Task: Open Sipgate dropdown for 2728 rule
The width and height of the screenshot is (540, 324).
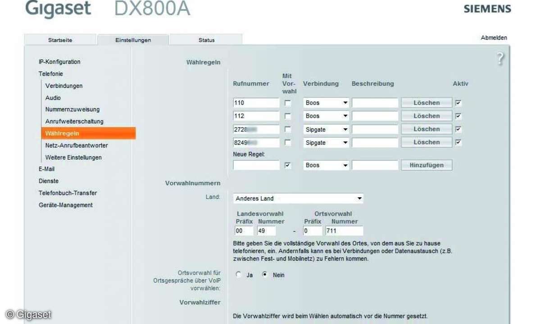Action: click(x=326, y=129)
